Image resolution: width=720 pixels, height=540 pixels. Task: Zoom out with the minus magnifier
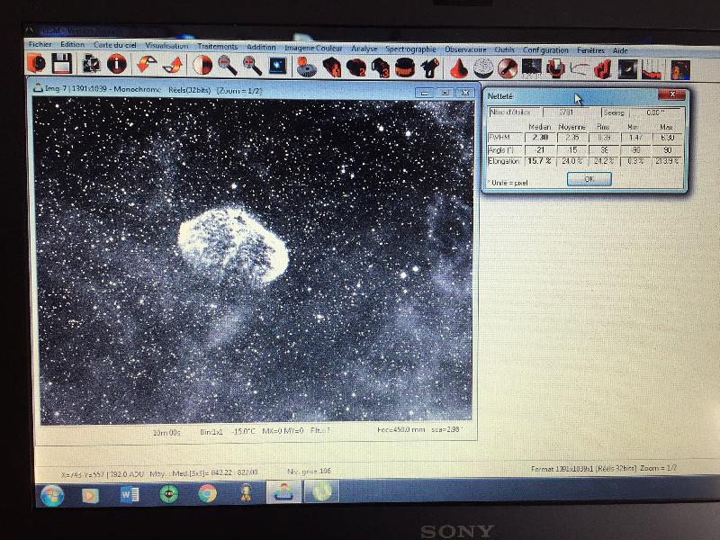coord(228,65)
